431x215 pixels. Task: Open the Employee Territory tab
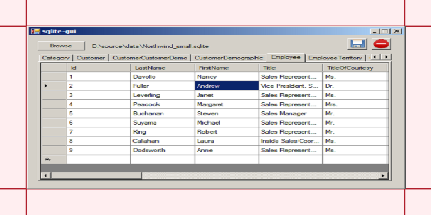tap(335, 57)
